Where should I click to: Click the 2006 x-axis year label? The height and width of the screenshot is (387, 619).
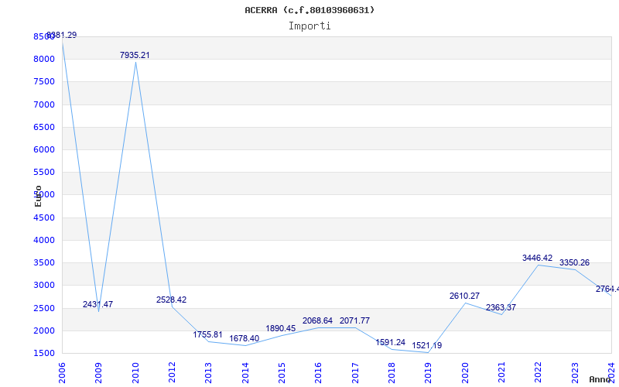point(62,373)
